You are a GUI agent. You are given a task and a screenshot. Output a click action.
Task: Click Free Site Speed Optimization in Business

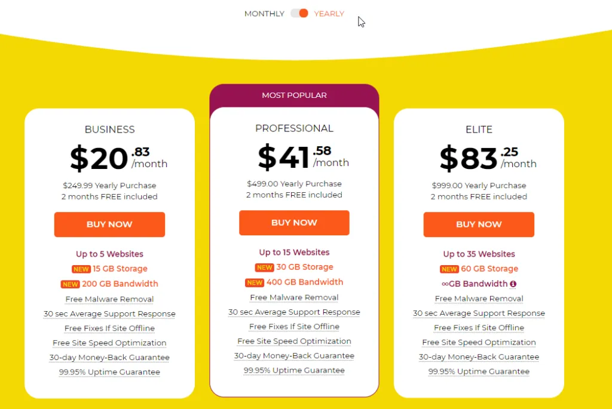[x=110, y=343]
